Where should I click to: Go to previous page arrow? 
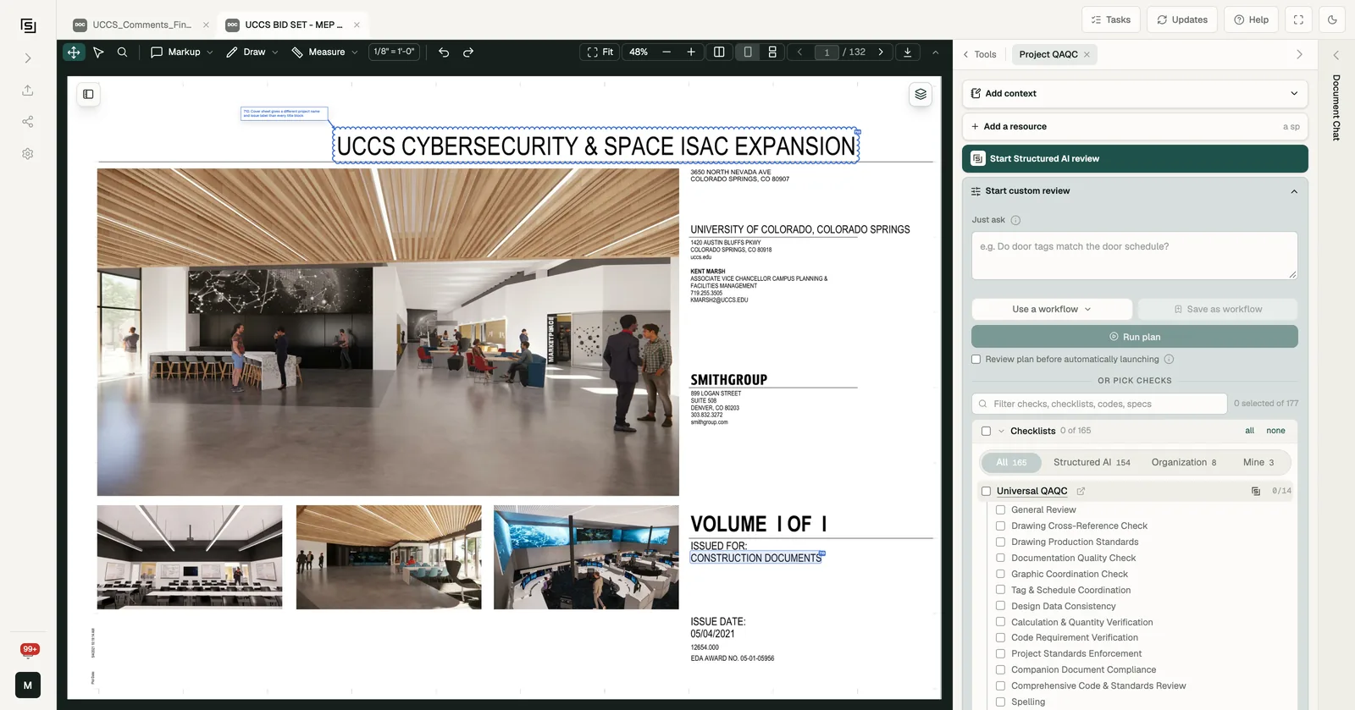point(799,52)
